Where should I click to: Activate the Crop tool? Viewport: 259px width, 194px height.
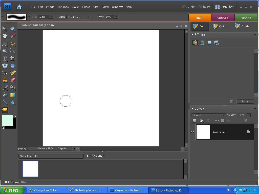click(13, 59)
